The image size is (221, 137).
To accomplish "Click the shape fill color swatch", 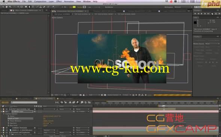I will coord(74,7).
